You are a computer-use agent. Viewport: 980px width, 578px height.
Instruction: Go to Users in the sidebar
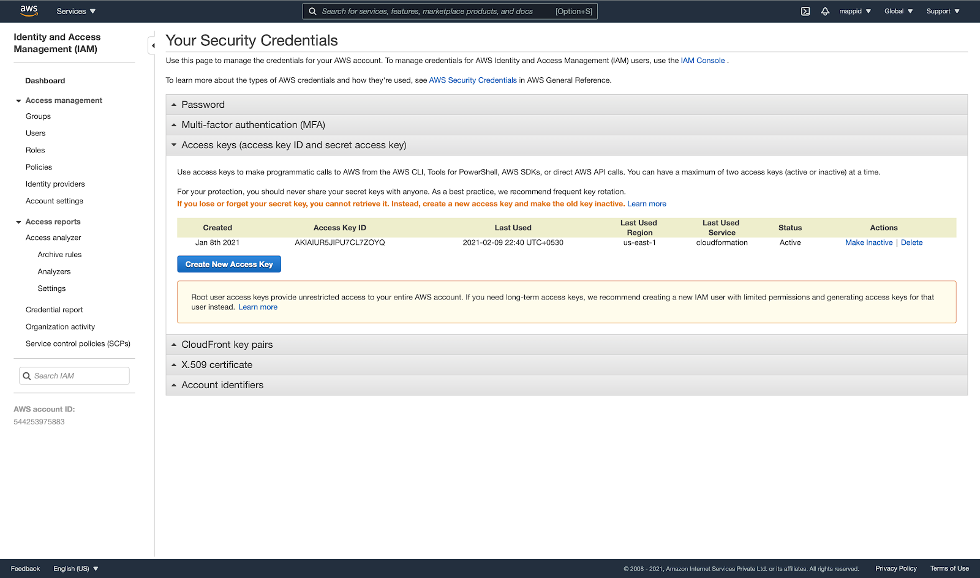[36, 133]
